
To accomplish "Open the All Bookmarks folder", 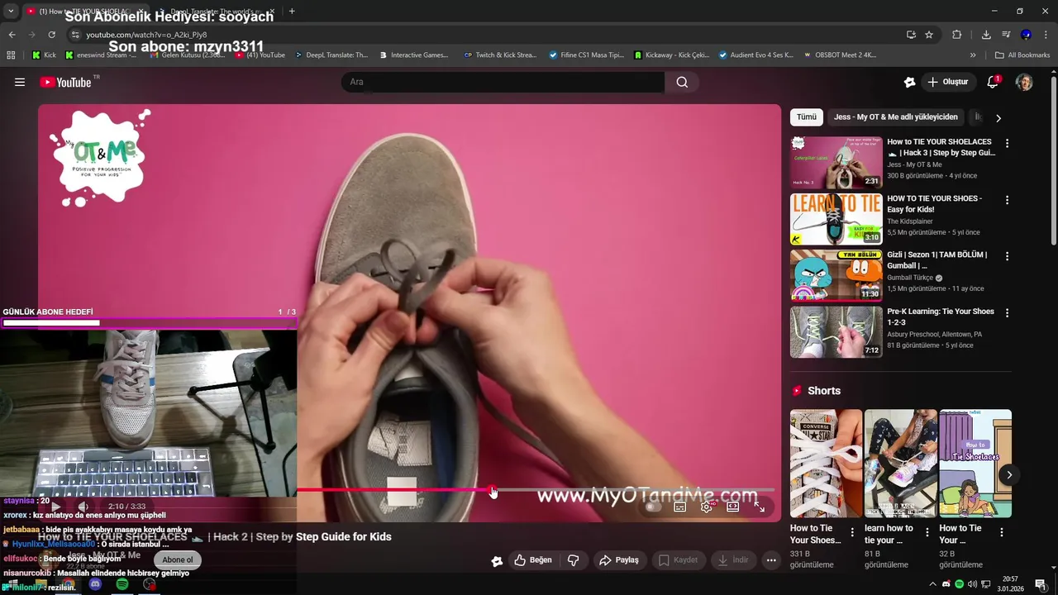I will (1022, 55).
